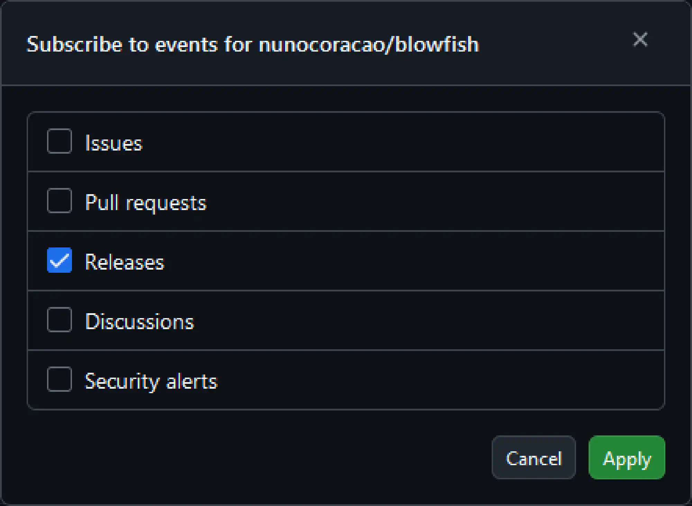Click the Pull requests label text
Viewport: 692px width, 506px height.
146,203
